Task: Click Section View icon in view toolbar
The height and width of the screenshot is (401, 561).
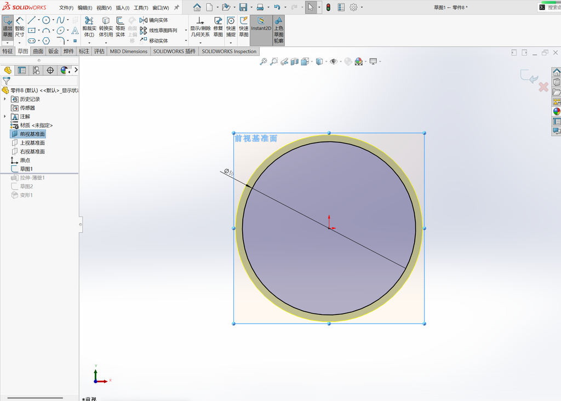Action: [294, 61]
